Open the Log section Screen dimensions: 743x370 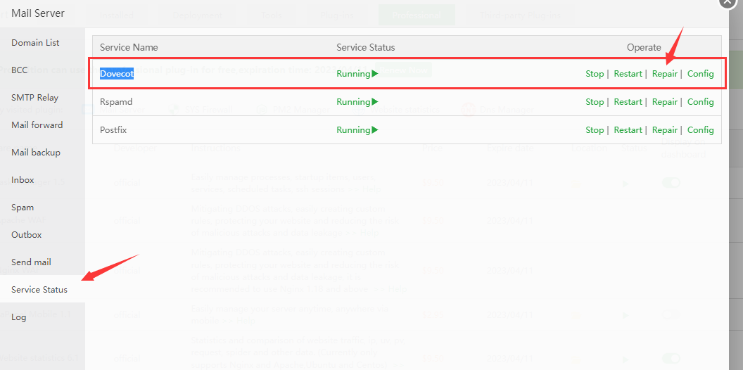point(18,317)
